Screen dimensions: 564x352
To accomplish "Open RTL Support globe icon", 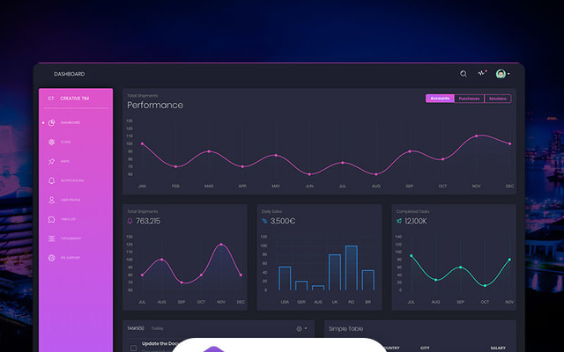I will tap(51, 258).
